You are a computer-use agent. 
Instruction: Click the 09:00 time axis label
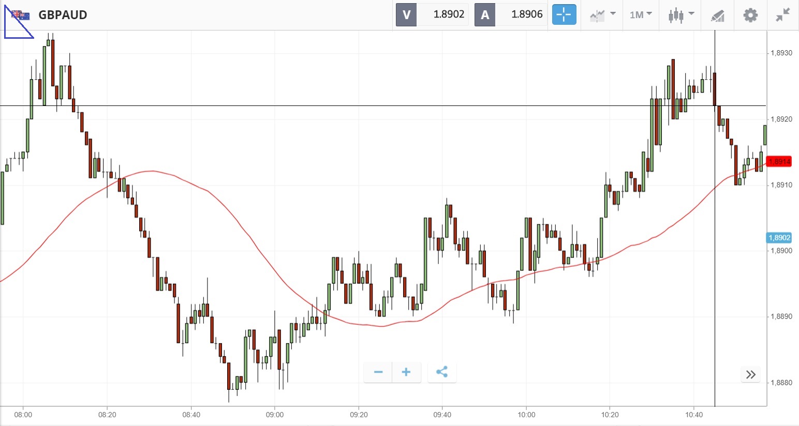click(x=275, y=415)
